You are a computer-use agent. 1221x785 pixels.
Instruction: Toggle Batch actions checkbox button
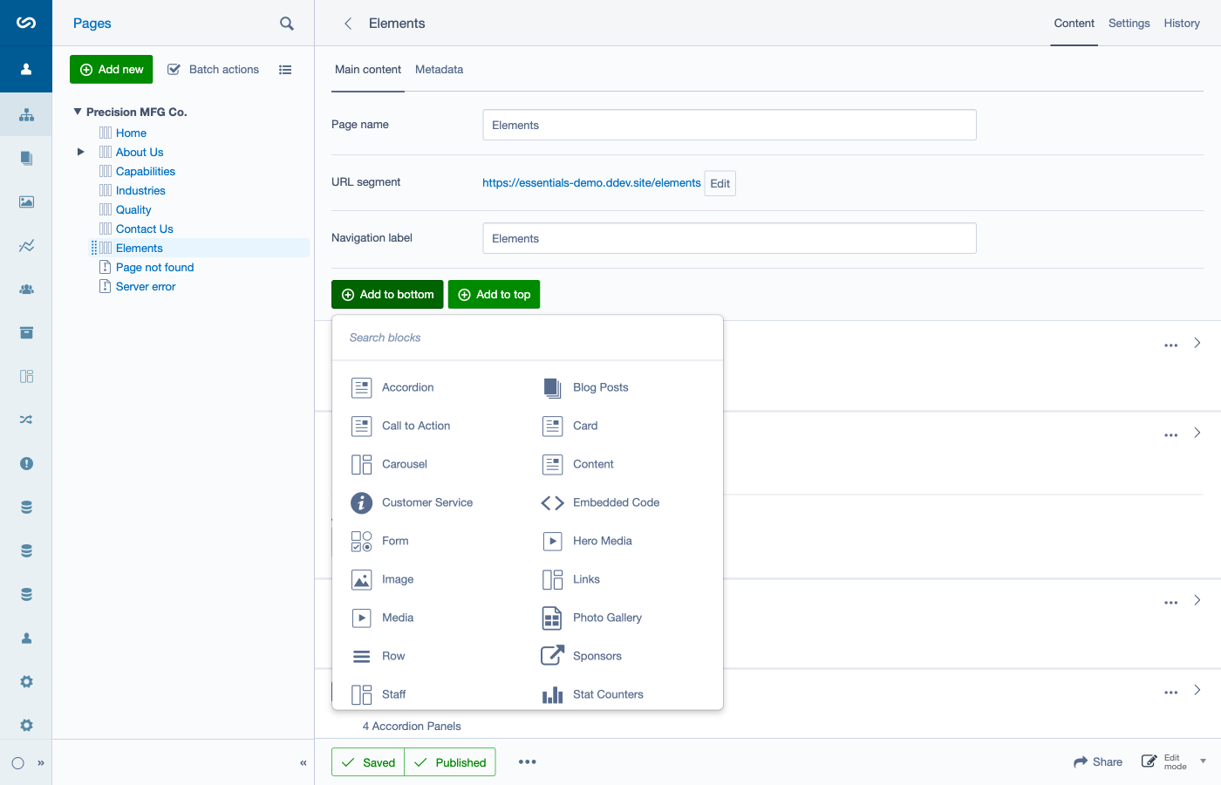point(213,70)
